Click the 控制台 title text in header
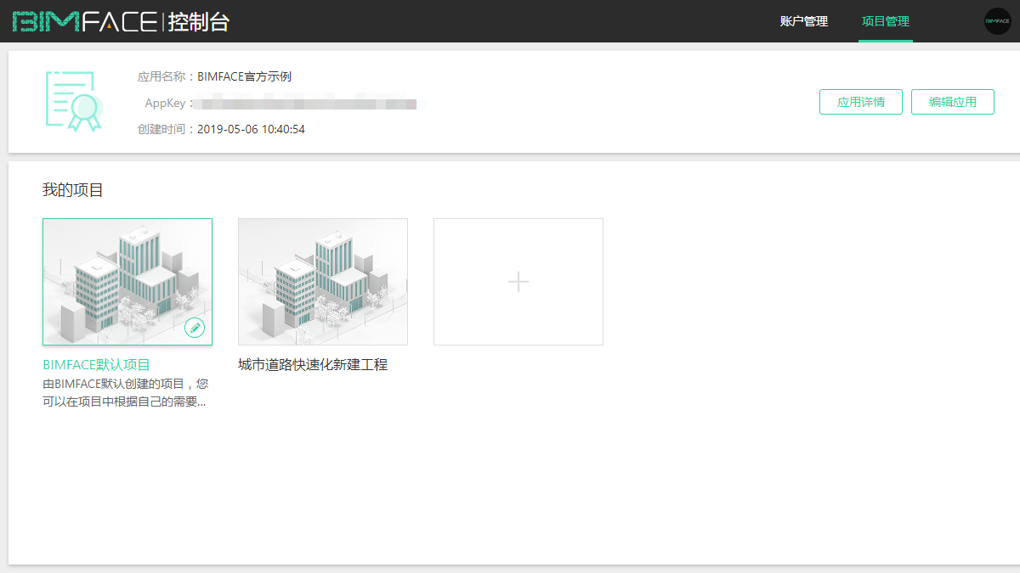 [x=199, y=22]
